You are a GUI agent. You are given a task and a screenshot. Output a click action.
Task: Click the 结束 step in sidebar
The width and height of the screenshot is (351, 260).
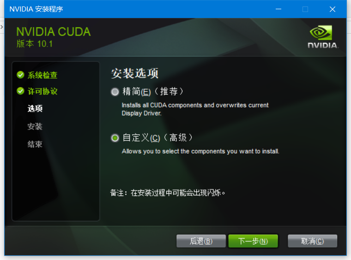click(35, 144)
